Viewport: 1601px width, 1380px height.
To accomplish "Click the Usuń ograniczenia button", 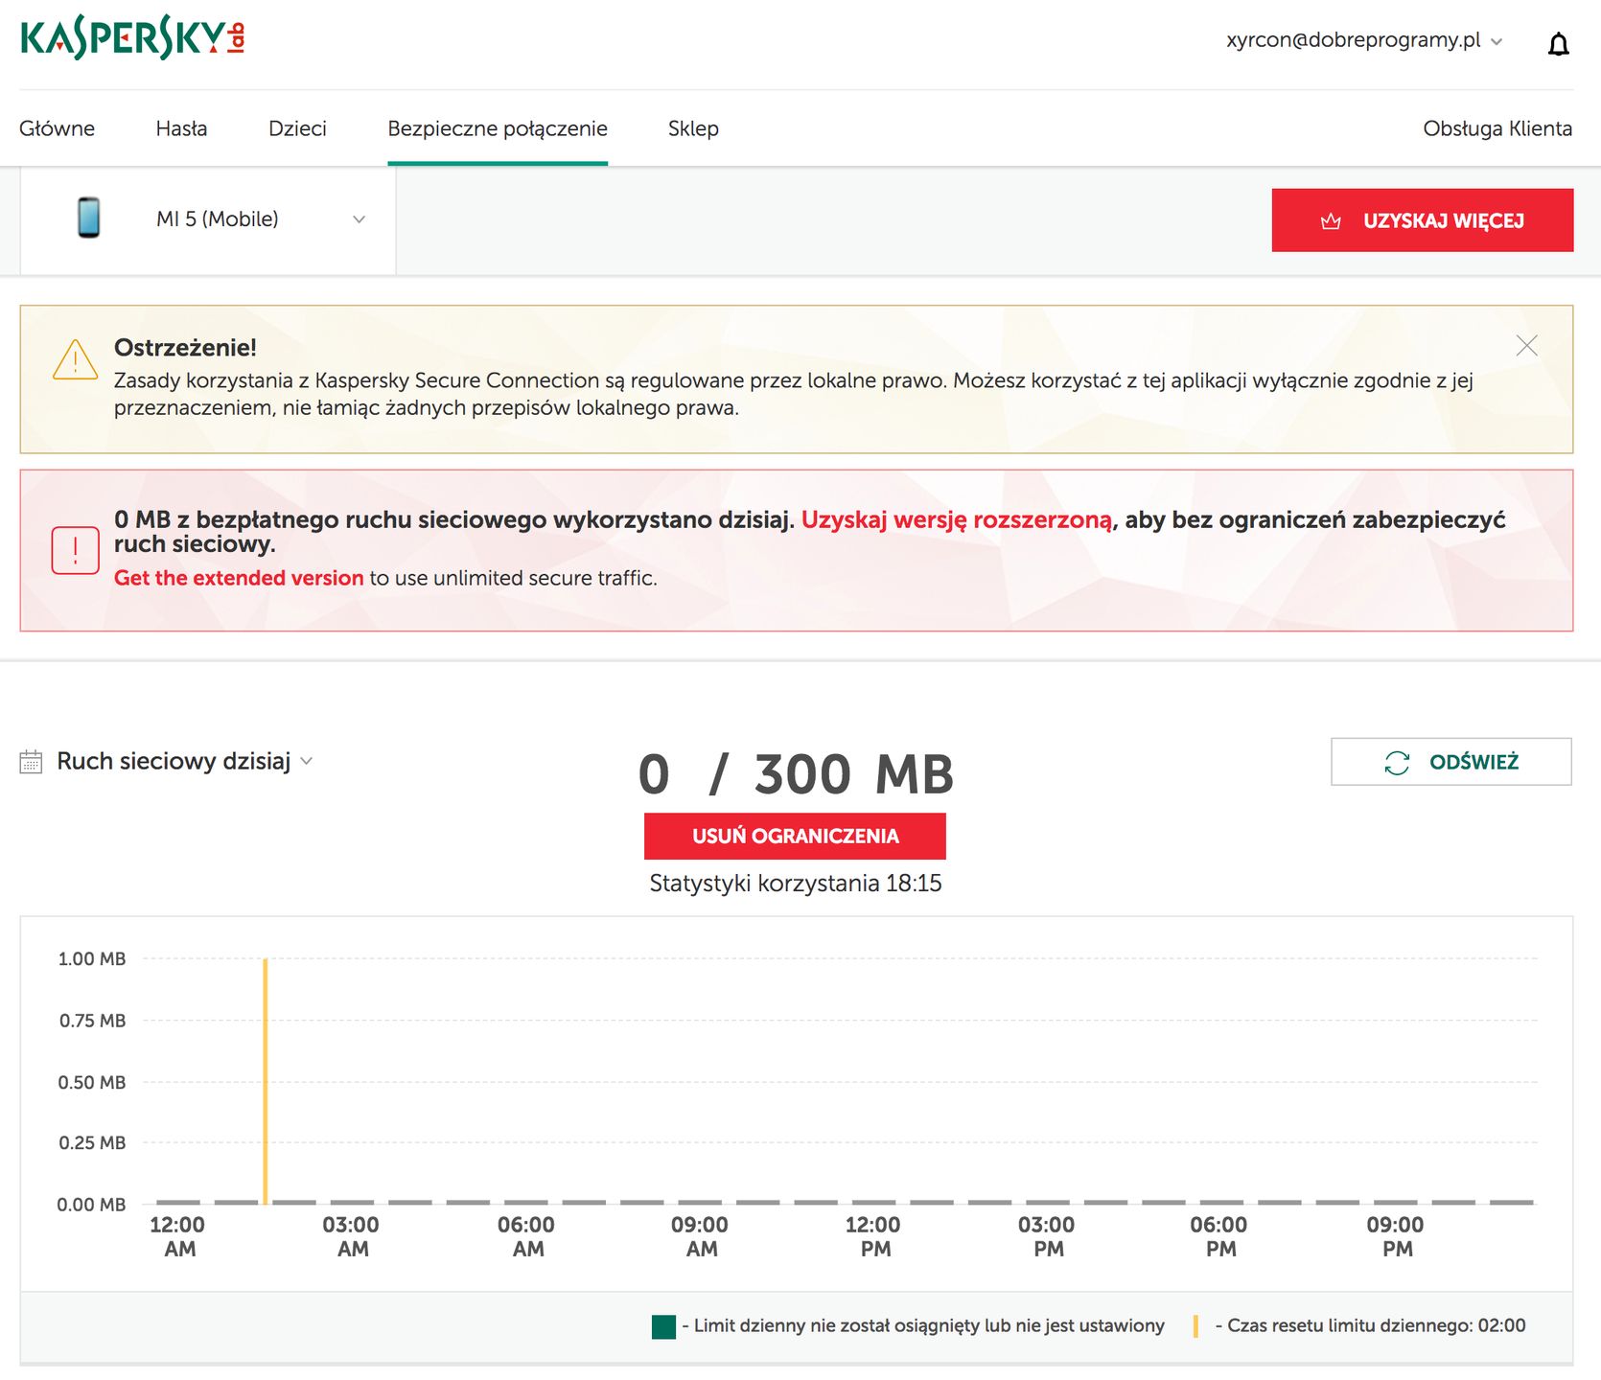I will [x=795, y=836].
